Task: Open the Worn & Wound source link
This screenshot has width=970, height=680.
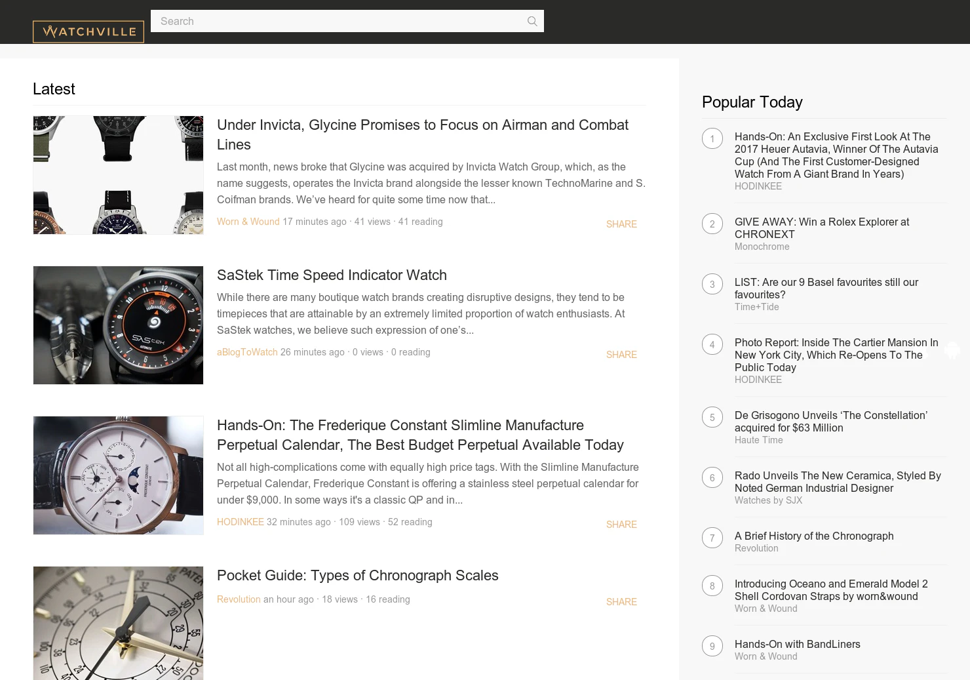Action: [248, 222]
